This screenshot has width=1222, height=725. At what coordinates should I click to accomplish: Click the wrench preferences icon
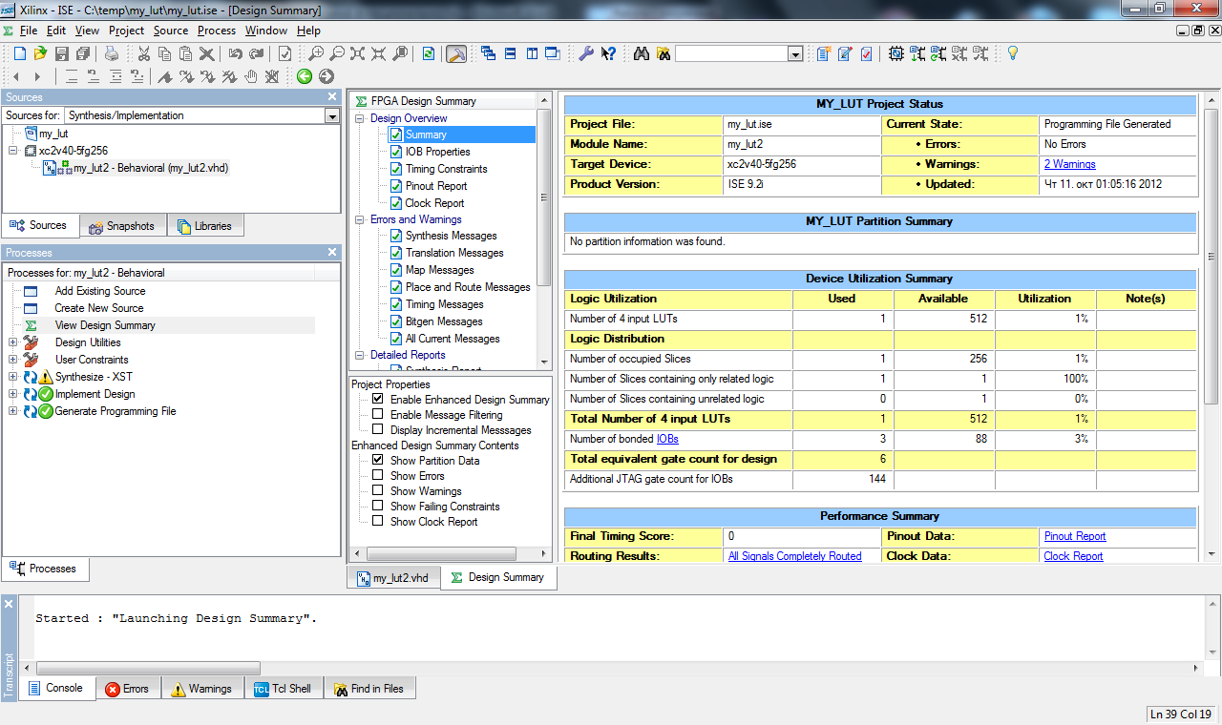click(x=587, y=53)
